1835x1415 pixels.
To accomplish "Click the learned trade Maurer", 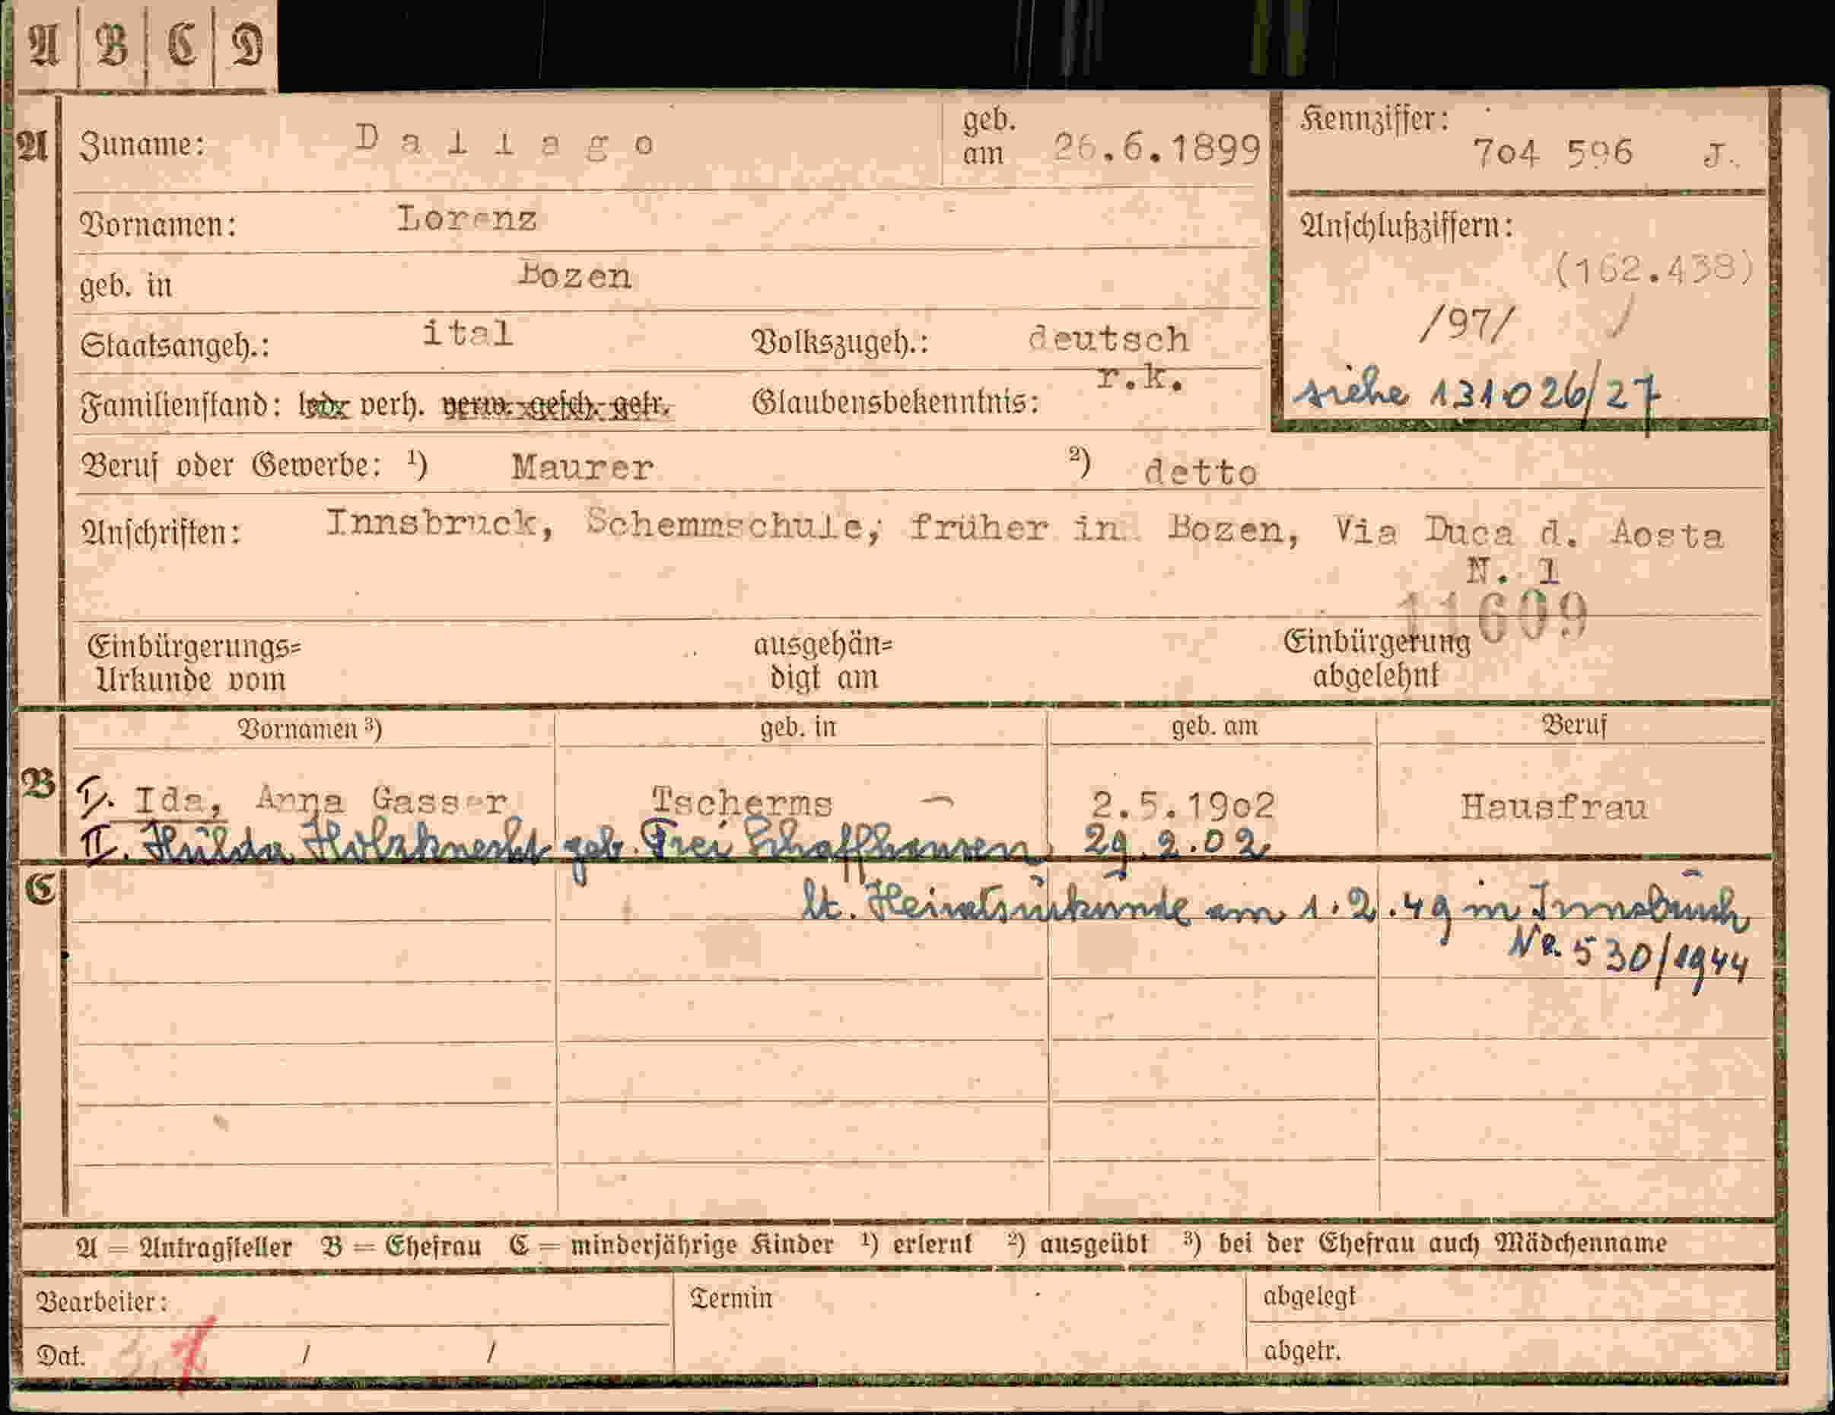I will 582,467.
